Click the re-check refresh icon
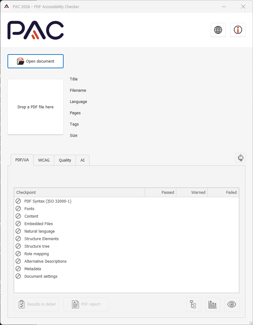253x325 pixels. click(240, 158)
